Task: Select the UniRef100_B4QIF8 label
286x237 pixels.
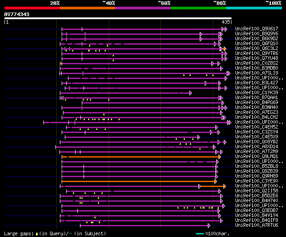Action: coord(257,220)
